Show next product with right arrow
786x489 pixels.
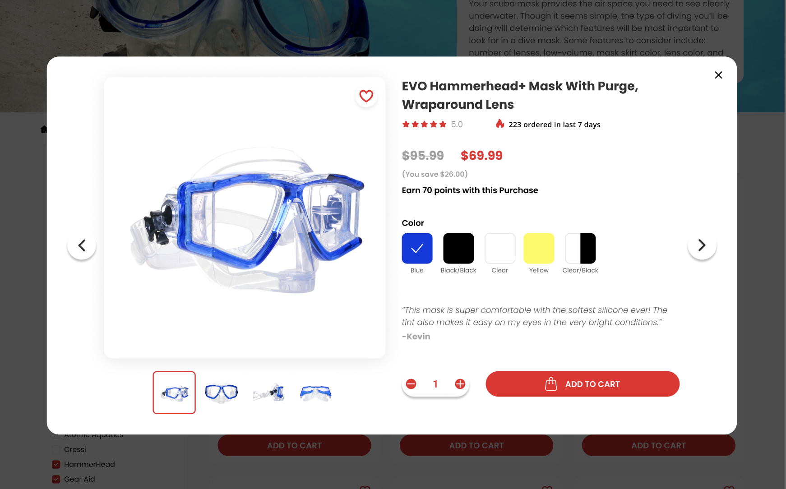tap(702, 245)
